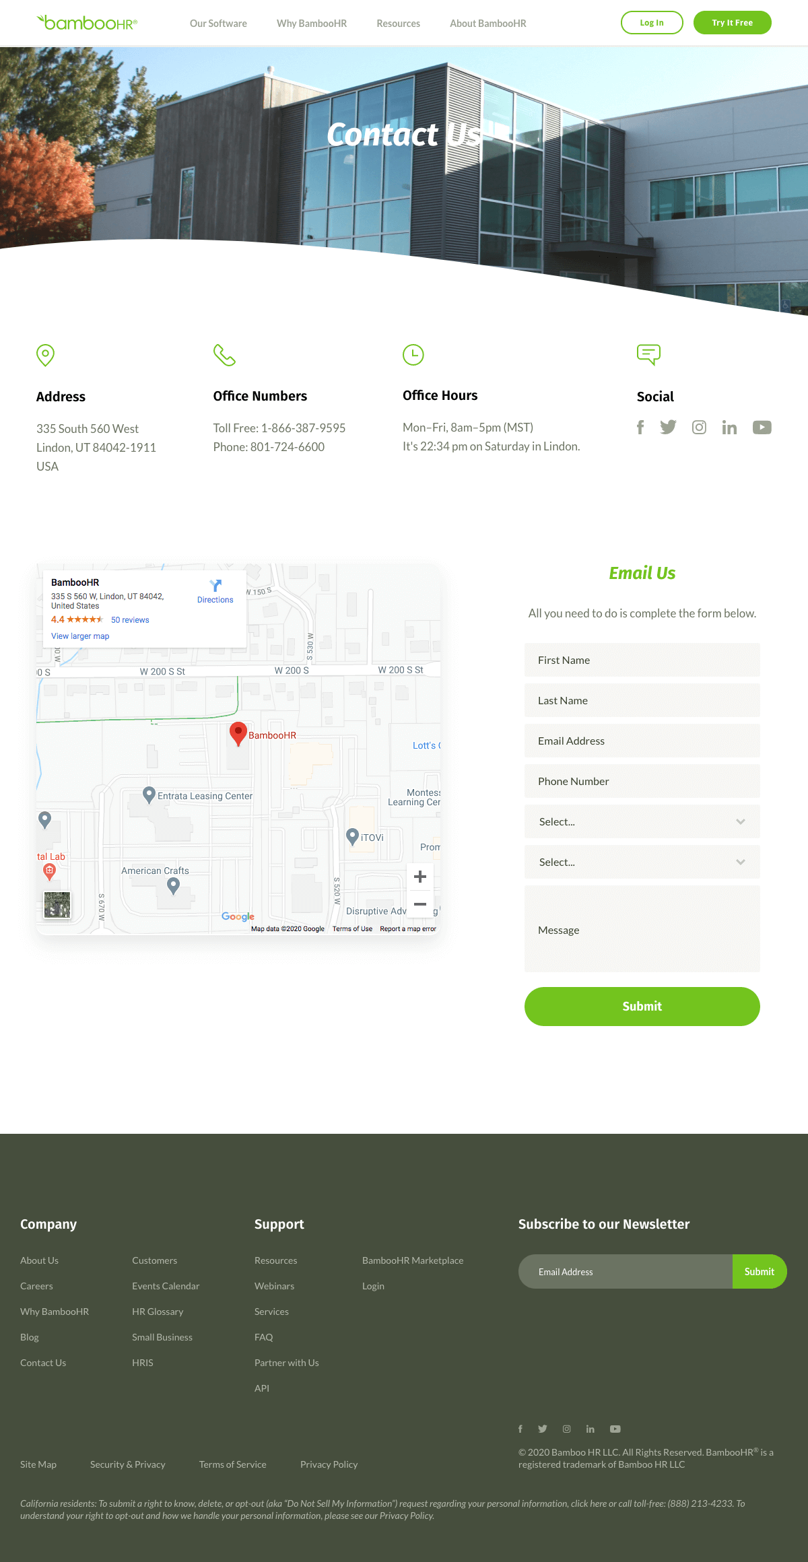Focus the newsletter Email Address field
808x1562 pixels.
tap(626, 1271)
